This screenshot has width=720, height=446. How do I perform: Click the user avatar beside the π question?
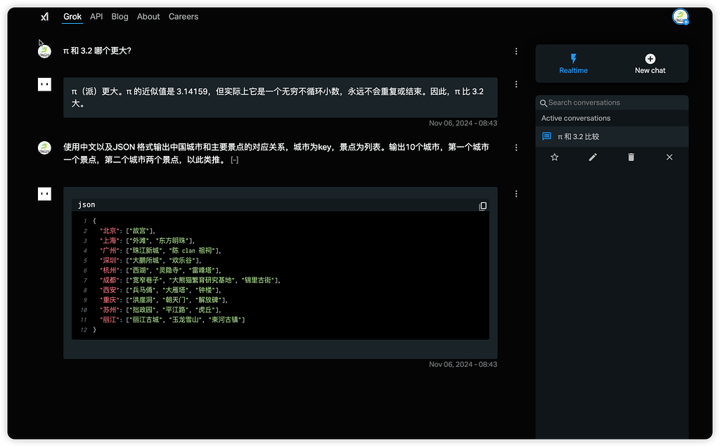coord(44,51)
